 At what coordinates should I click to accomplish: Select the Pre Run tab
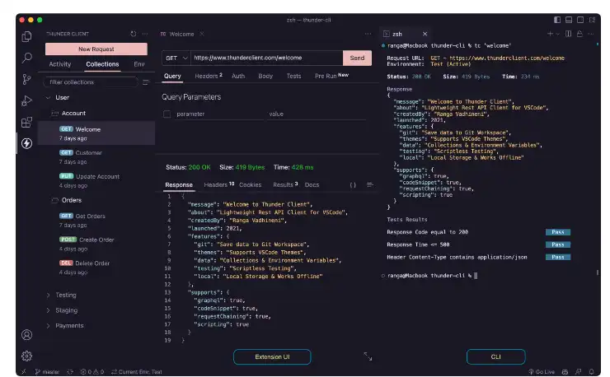point(331,76)
